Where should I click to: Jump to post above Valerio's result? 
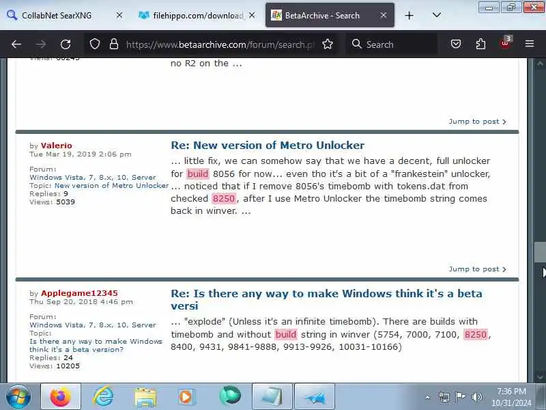[477, 122]
